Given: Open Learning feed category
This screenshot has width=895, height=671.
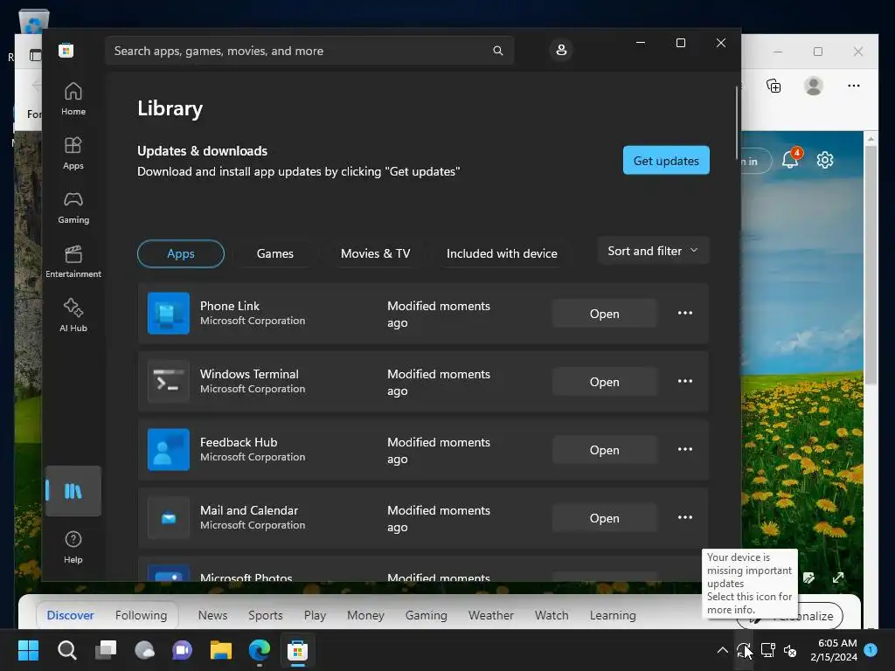Looking at the screenshot, I should coord(613,615).
